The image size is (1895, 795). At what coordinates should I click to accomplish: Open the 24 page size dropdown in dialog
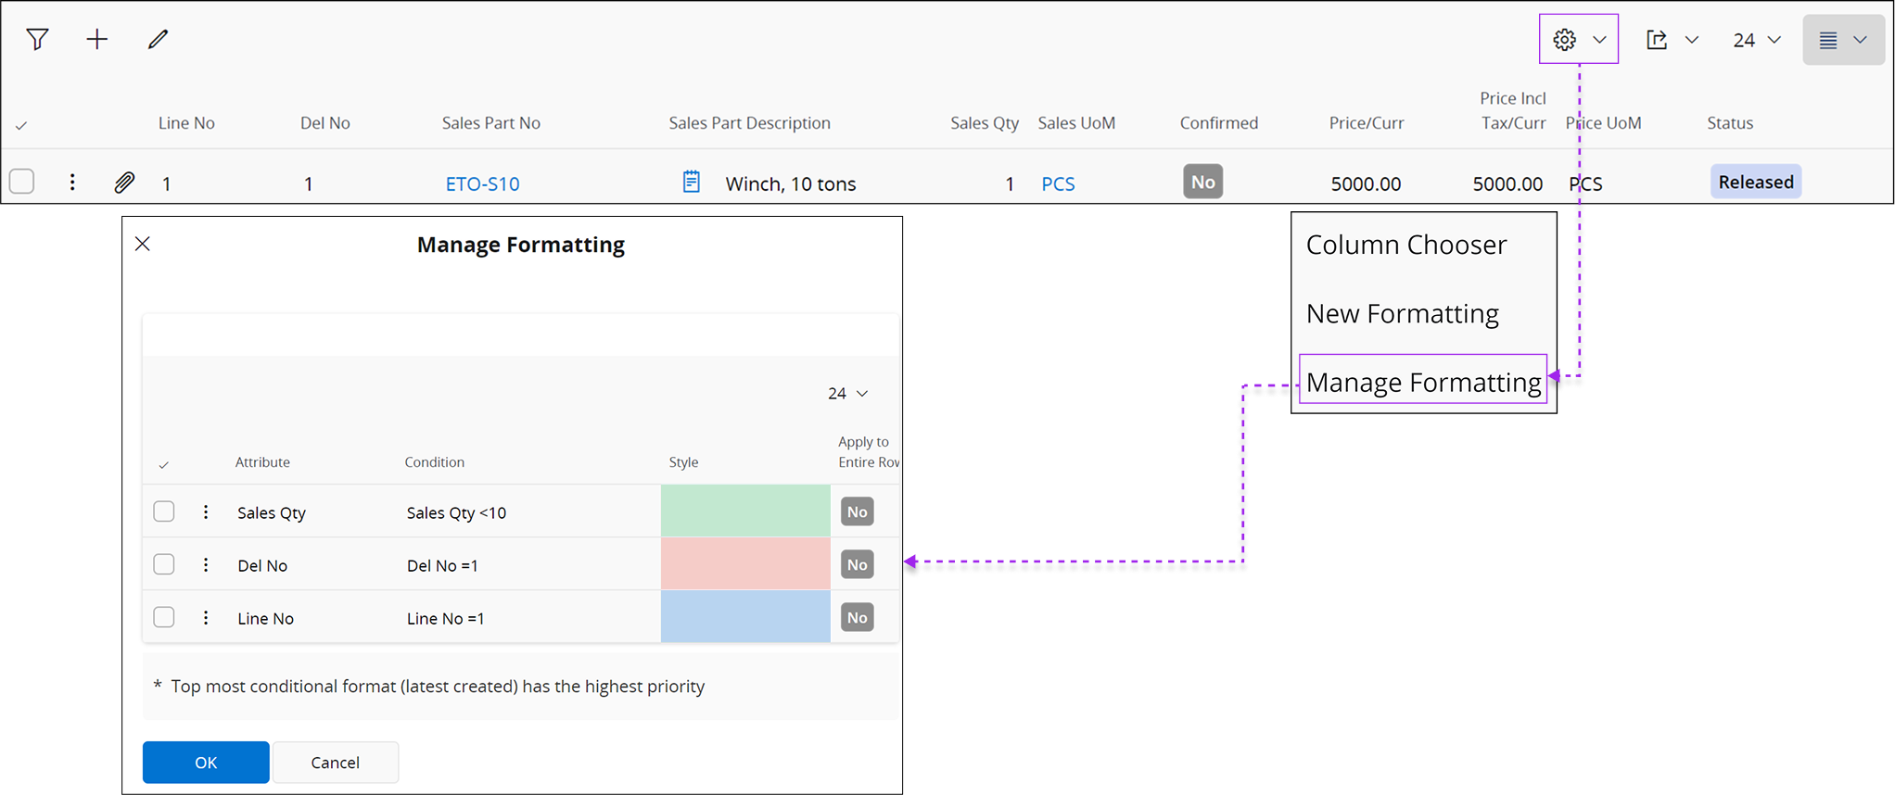[x=847, y=393]
